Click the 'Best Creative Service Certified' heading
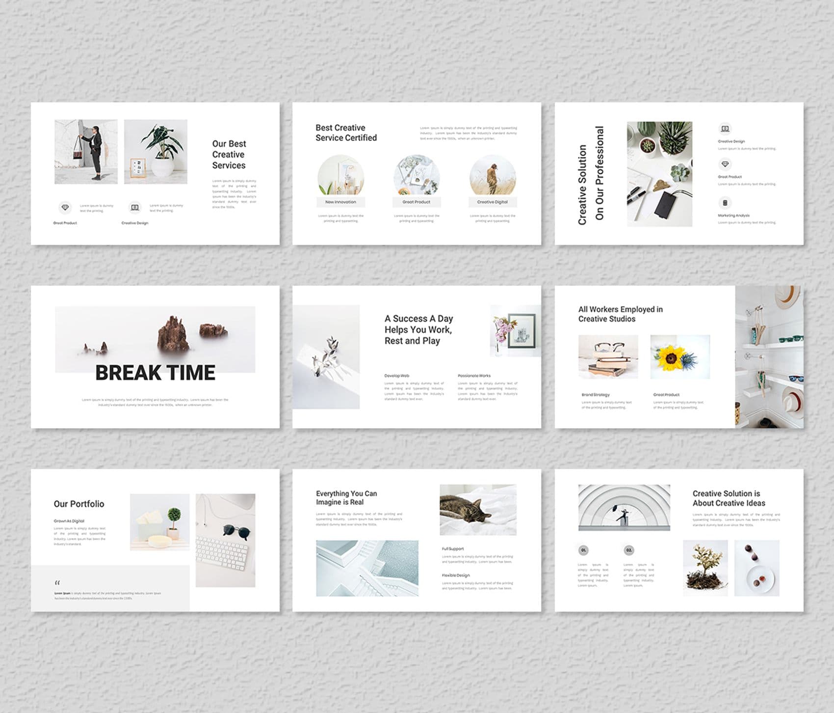 346,133
